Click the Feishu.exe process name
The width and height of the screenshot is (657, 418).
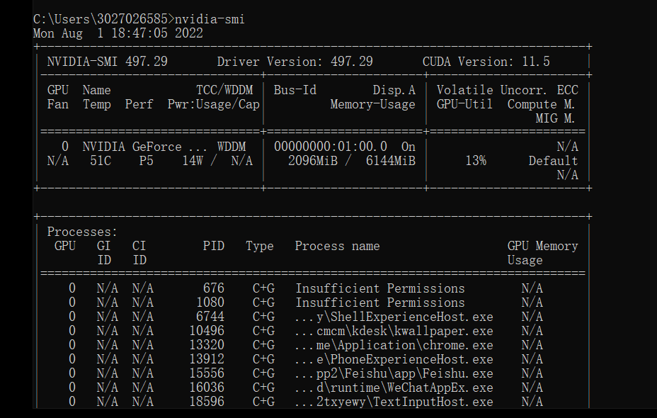coord(394,373)
